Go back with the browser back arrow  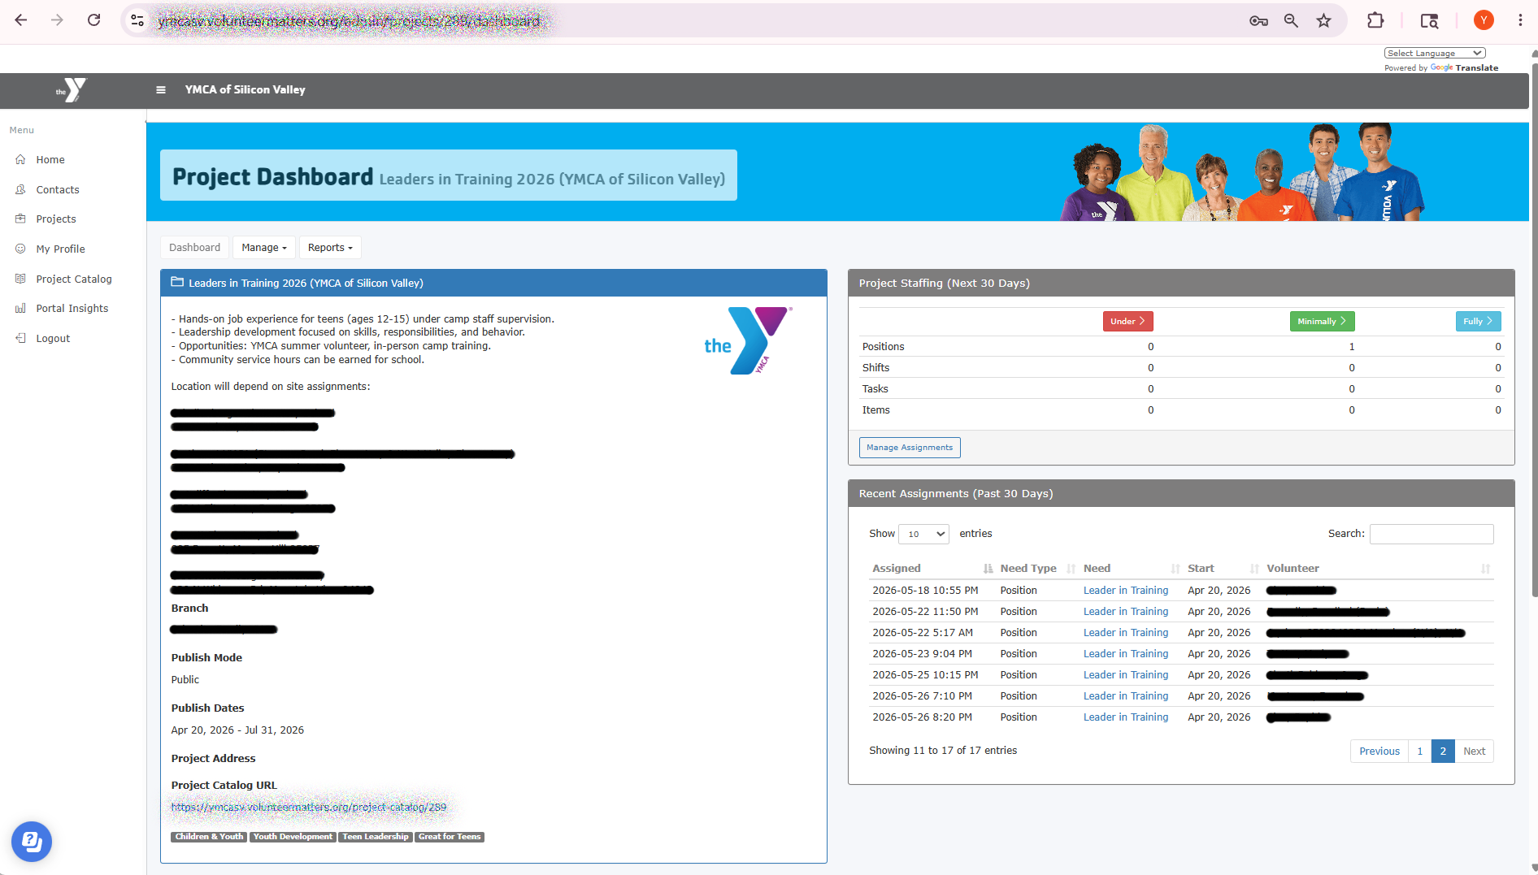point(21,20)
